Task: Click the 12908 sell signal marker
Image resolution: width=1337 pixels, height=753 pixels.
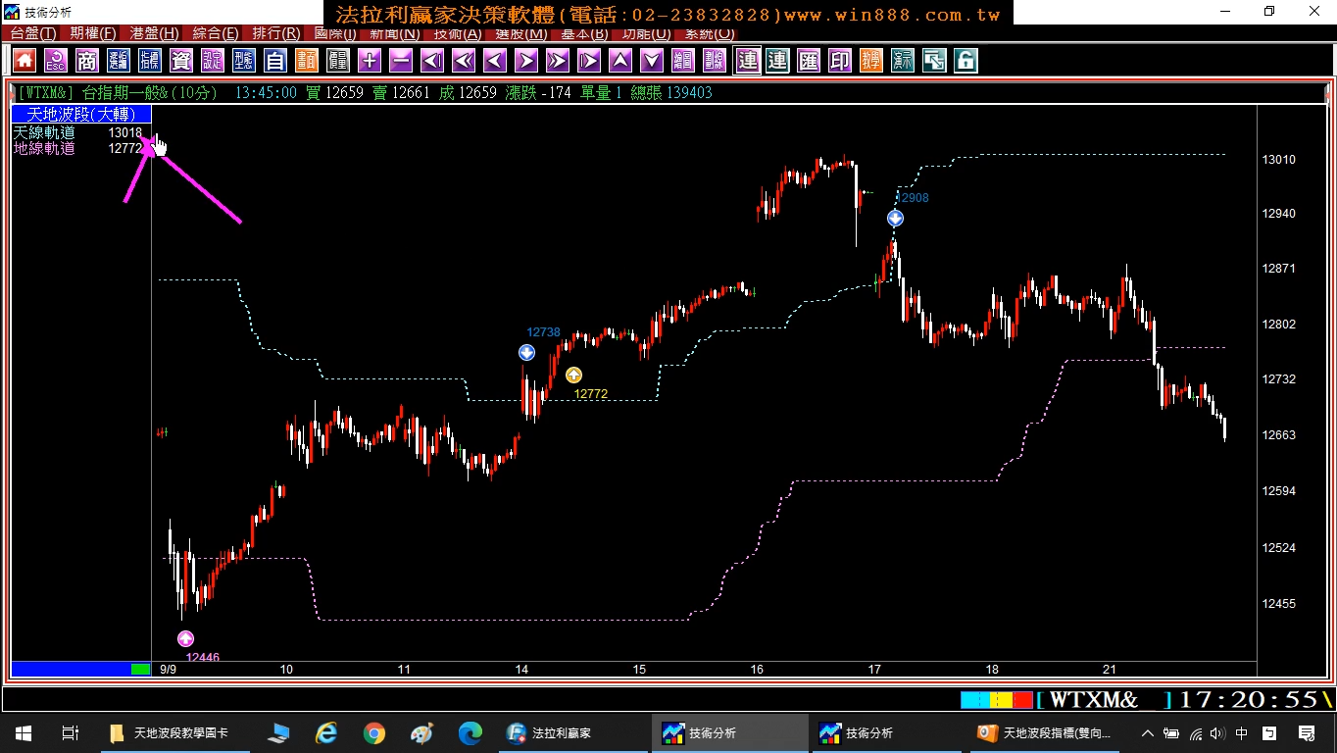Action: tap(895, 219)
